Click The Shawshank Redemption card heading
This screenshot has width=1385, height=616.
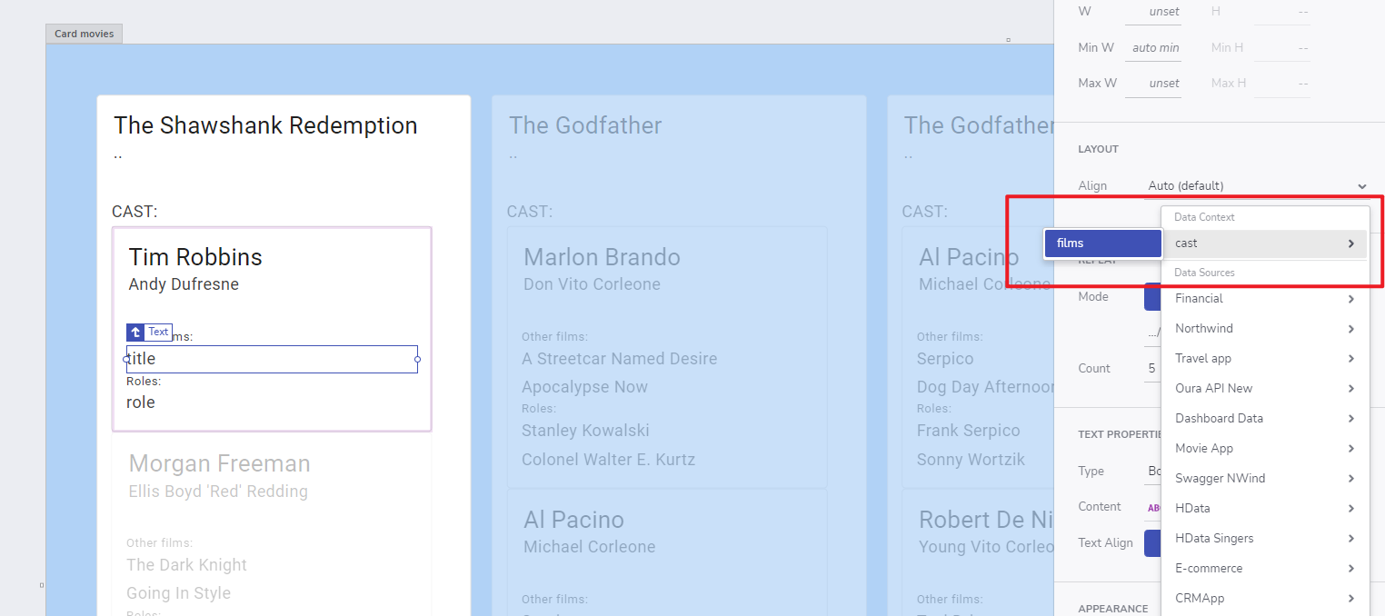pyautogui.click(x=265, y=125)
